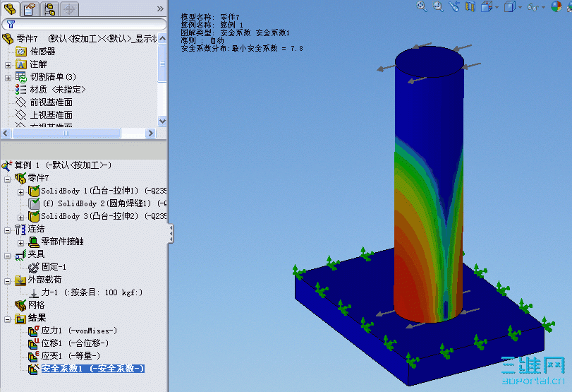Switch to the ConfigurationManager tab

coord(49,9)
